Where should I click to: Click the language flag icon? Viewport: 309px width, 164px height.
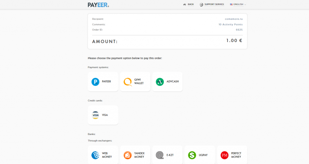click(231, 4)
